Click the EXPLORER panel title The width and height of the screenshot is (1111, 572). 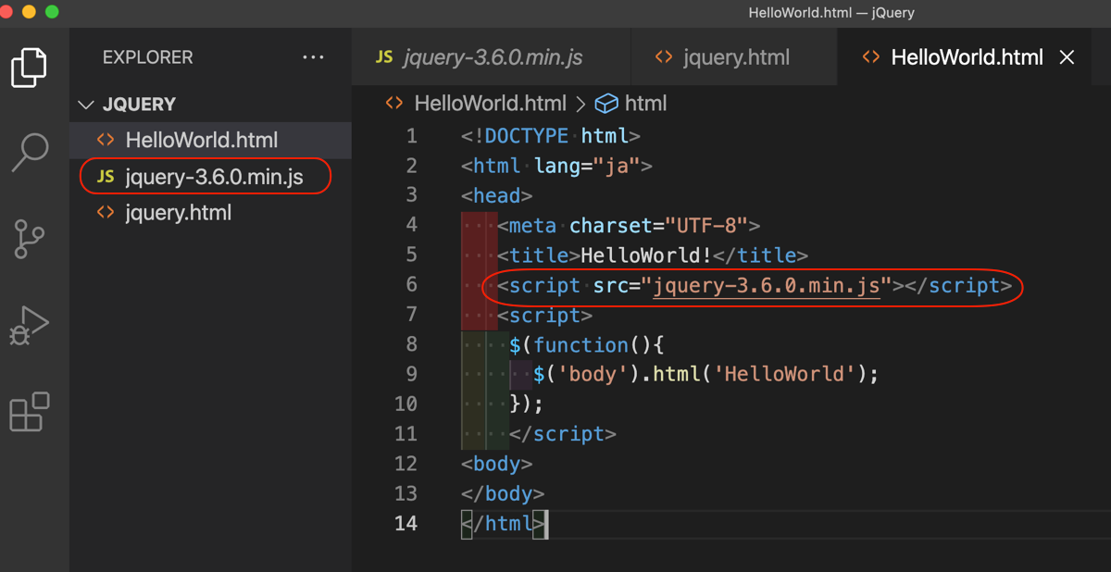pos(148,57)
